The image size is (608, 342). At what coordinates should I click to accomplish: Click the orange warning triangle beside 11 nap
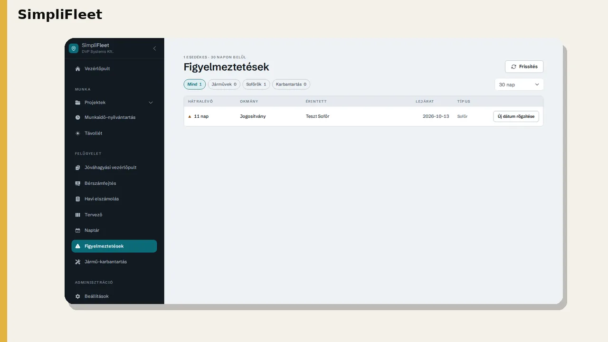(x=190, y=116)
